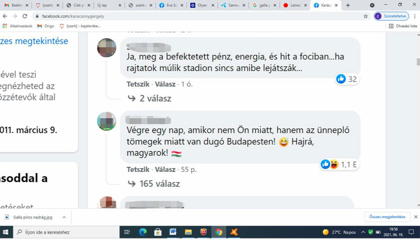Click Tetszik under the stadion comment
420x239 pixels.
click(x=138, y=84)
